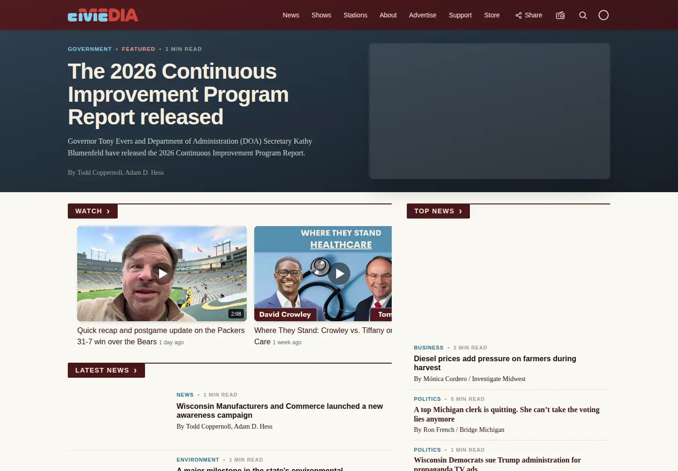Select the ENVIRONMENT category label
This screenshot has width=678, height=471.
coord(198,460)
